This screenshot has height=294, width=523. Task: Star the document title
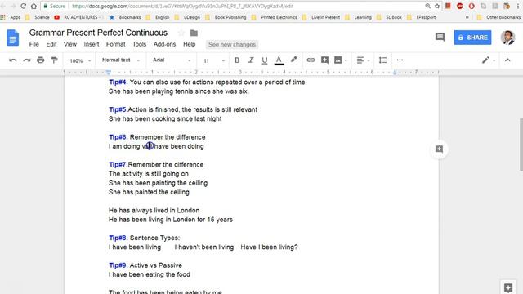point(181,33)
